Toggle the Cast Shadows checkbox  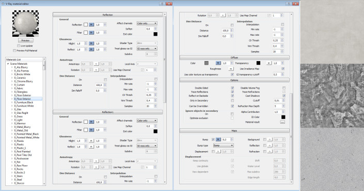(284, 96)
